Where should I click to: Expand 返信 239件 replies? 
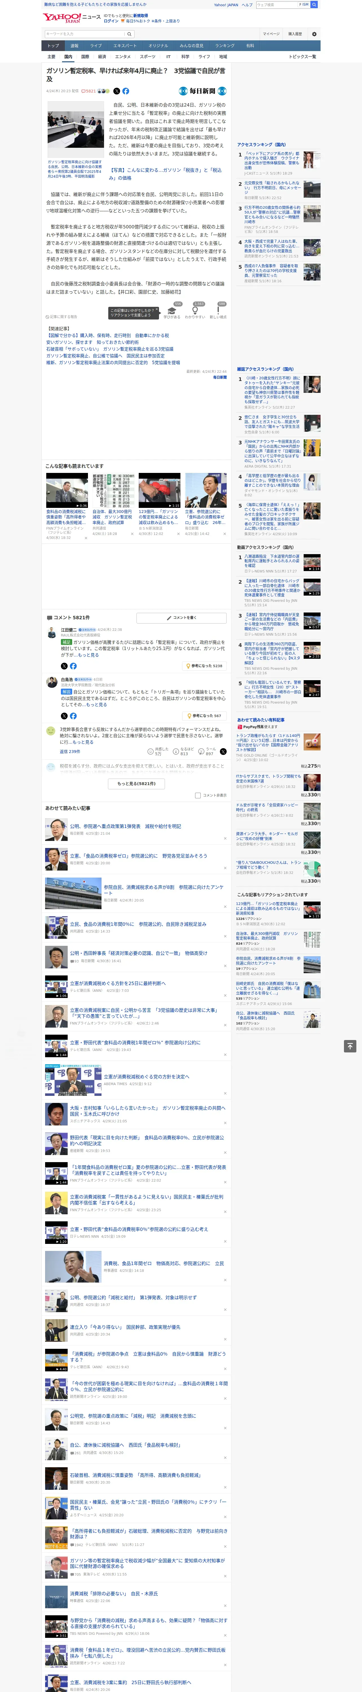(70, 752)
